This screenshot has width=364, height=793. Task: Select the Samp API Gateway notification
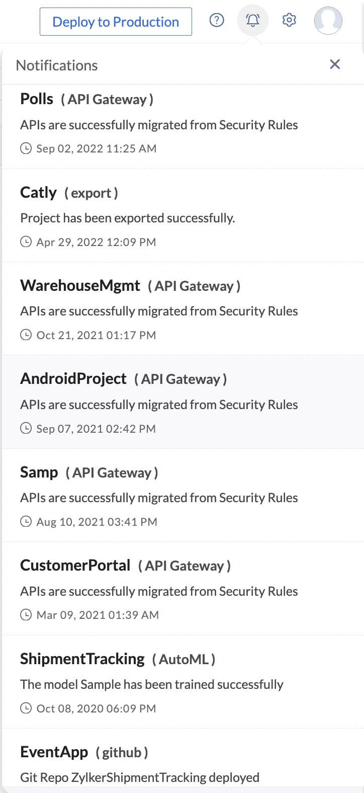click(x=183, y=495)
